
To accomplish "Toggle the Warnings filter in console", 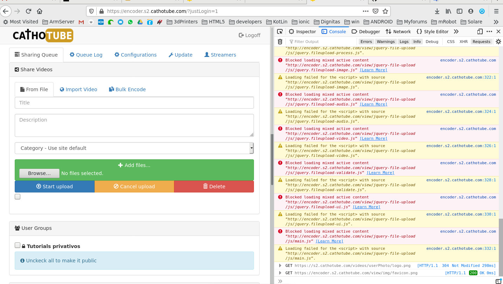I will (x=385, y=41).
